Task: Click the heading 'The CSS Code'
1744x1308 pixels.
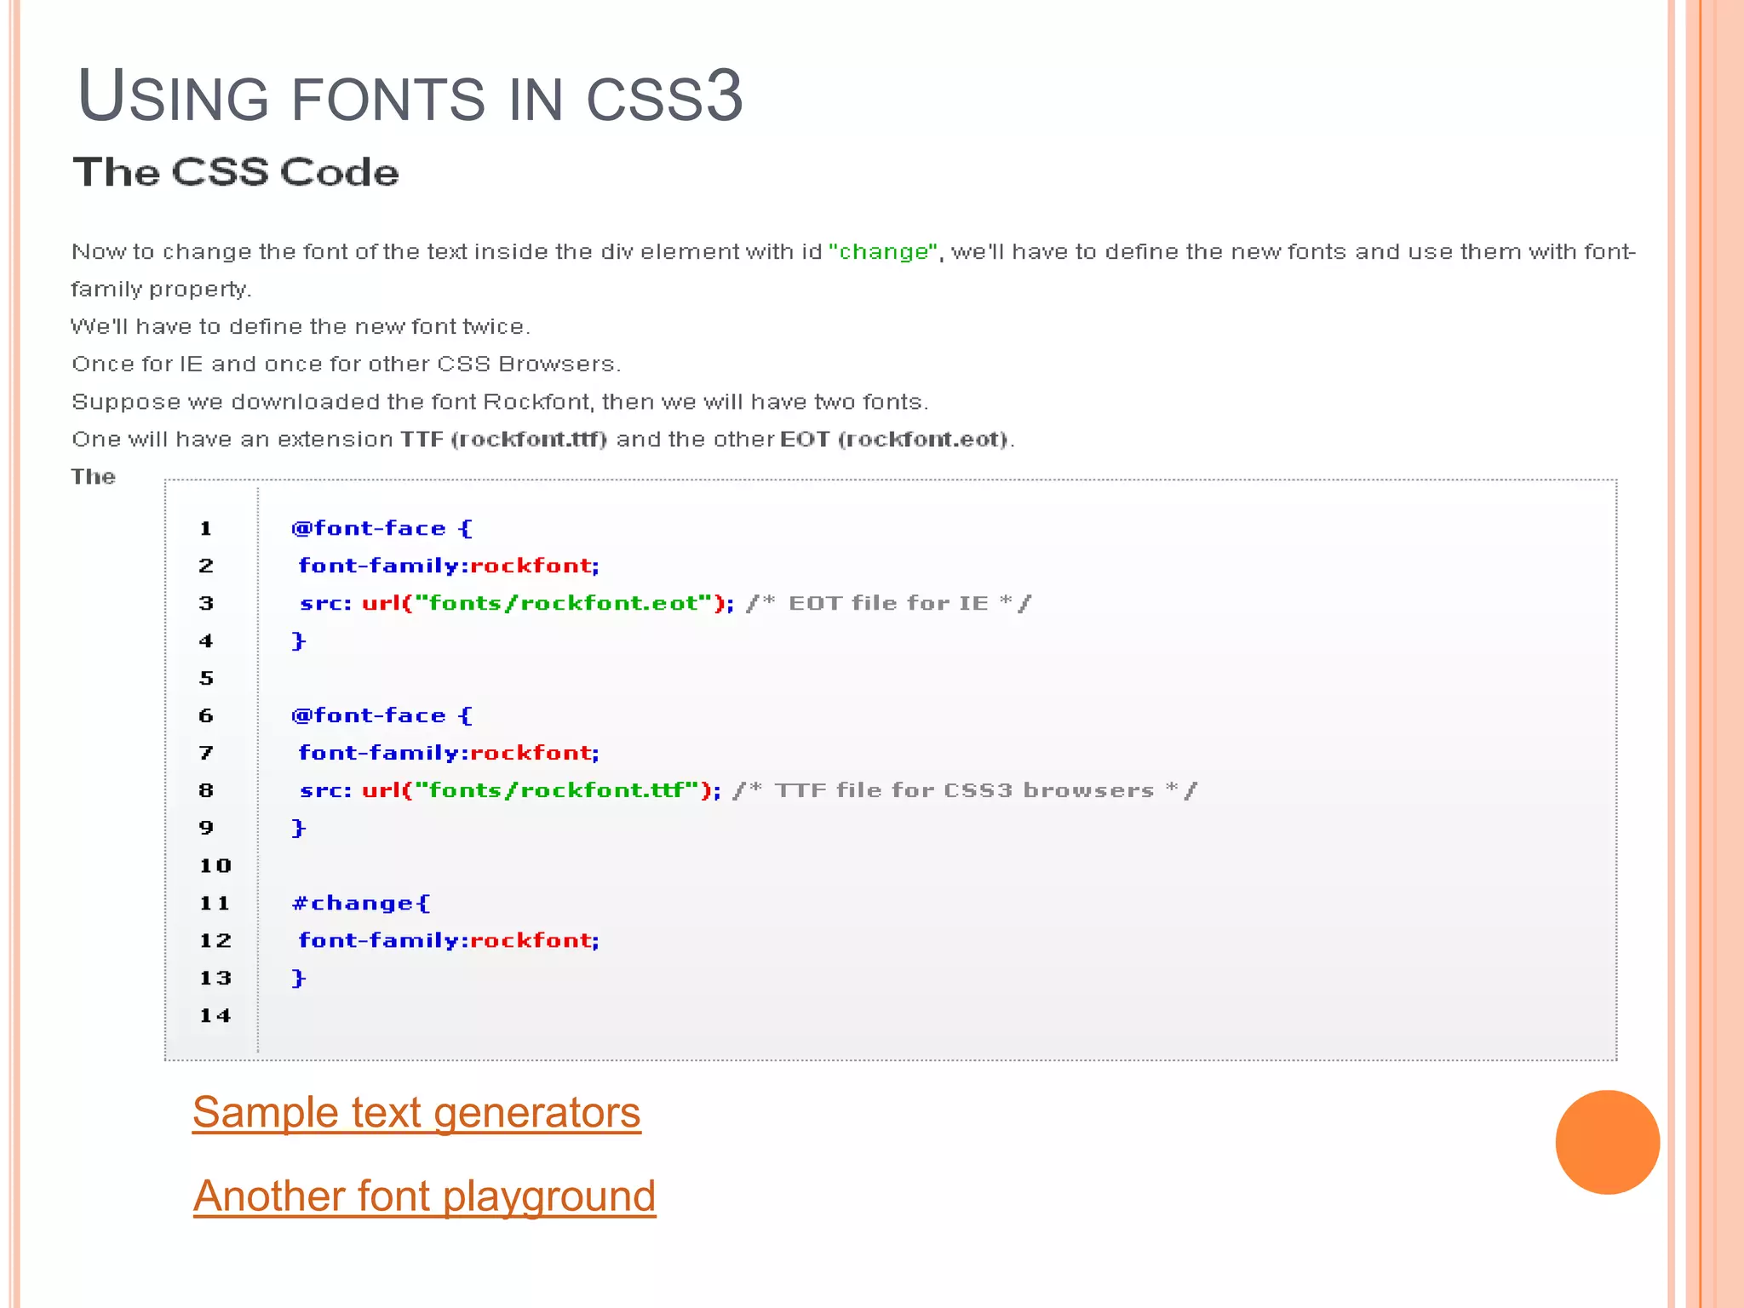Action: point(236,172)
